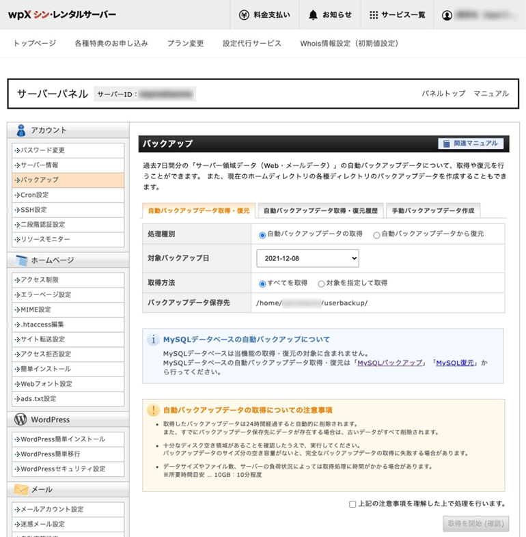Click the 関連マニュアル button
Viewport: 526px width, 537px height.
(x=471, y=143)
